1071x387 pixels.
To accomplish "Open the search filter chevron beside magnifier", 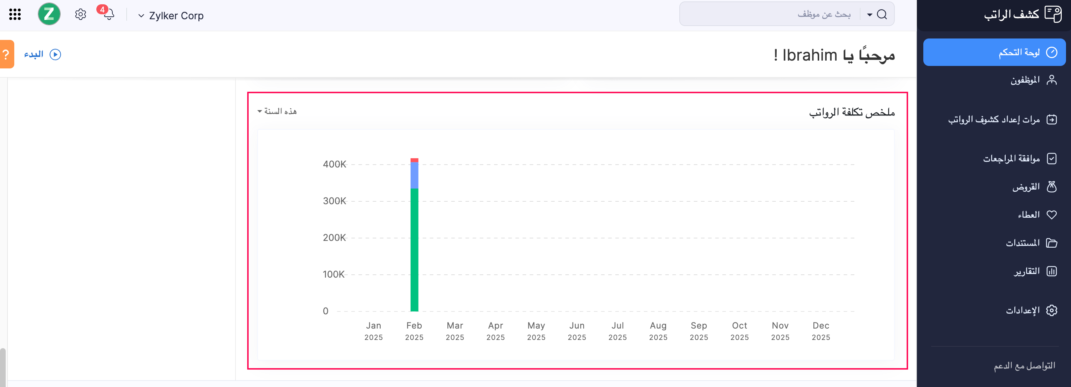I will [869, 14].
